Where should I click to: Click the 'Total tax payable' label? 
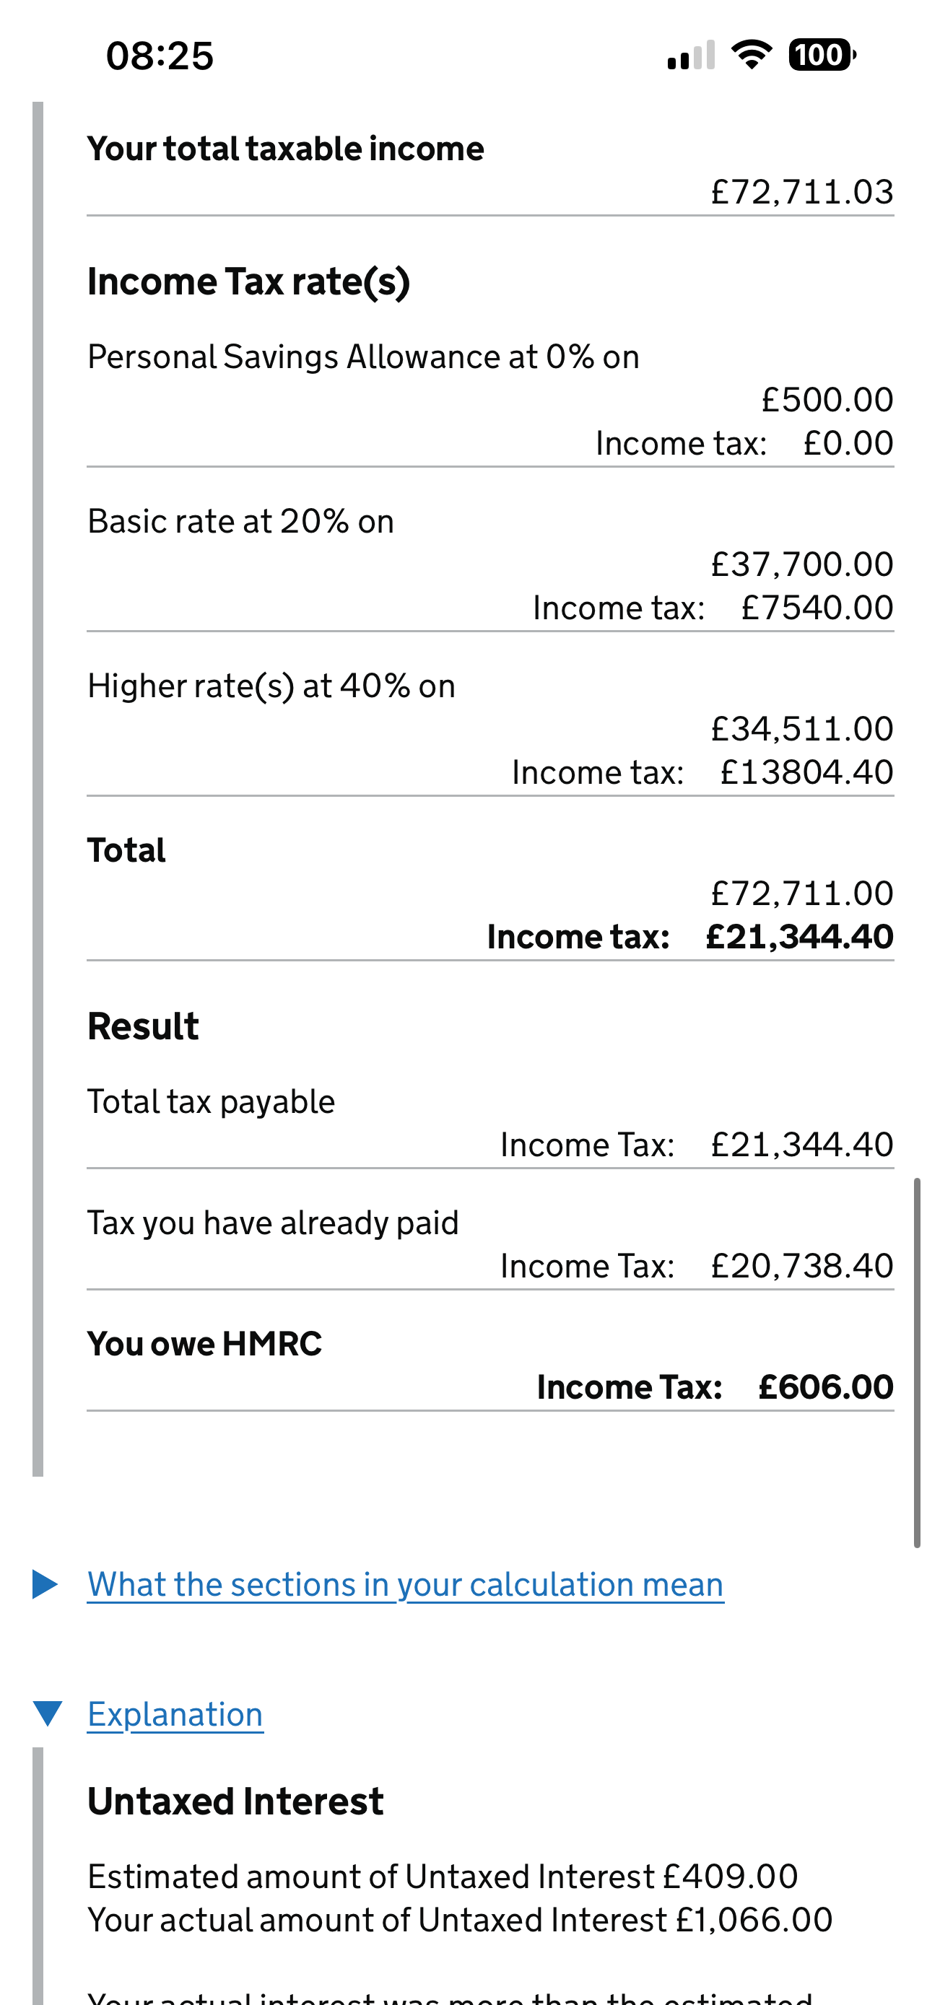211,1102
